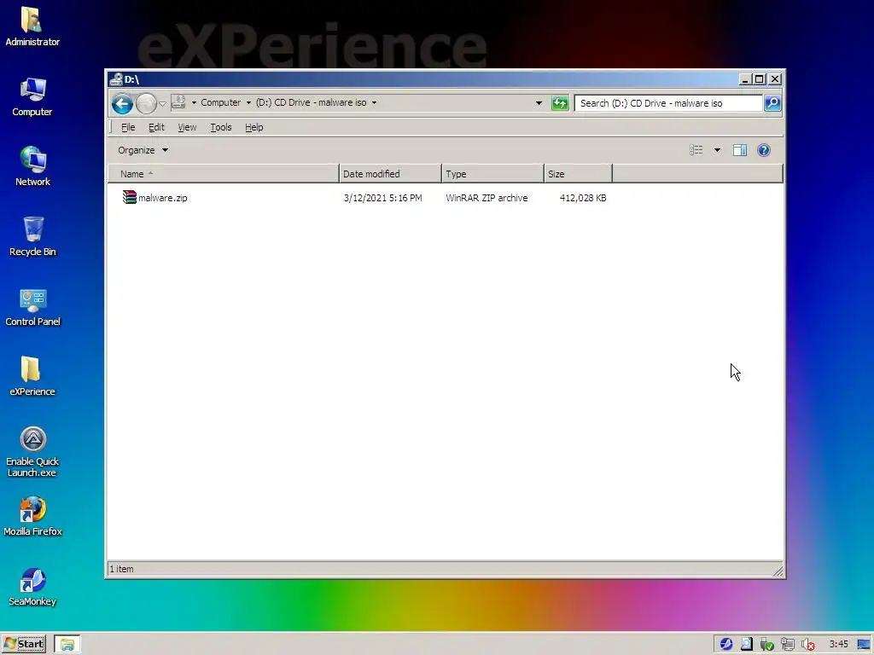
Task: Open the Help menu
Action: tap(253, 127)
